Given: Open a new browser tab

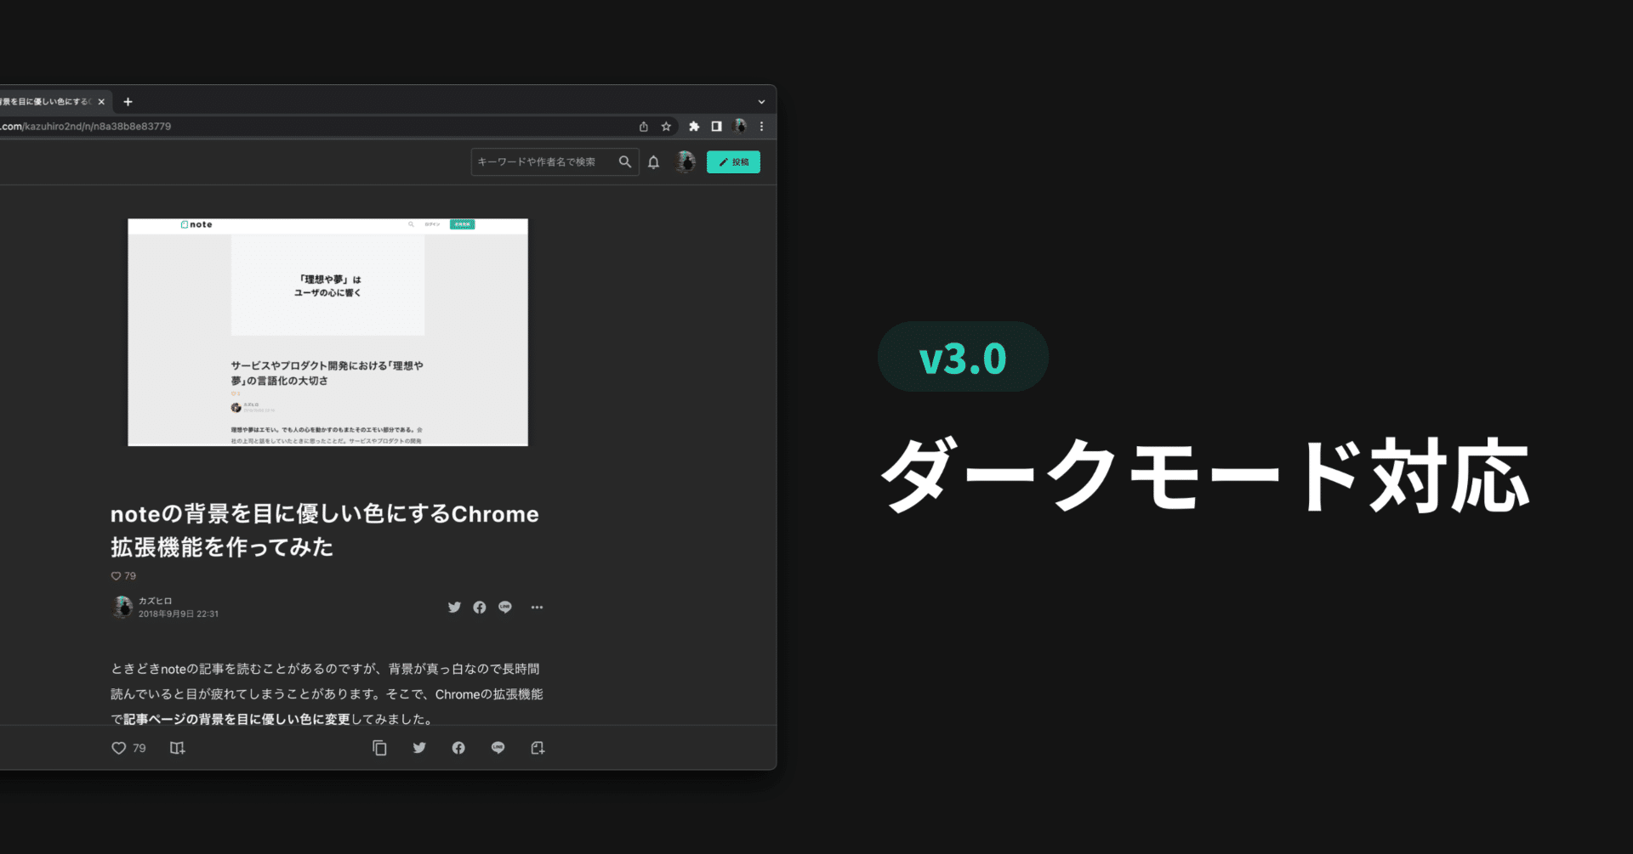Looking at the screenshot, I should (128, 102).
